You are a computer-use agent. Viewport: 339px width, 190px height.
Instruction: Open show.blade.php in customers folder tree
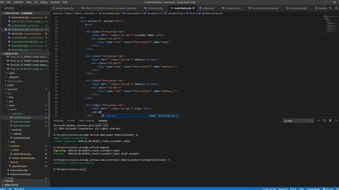pyautogui.click(x=21, y=126)
